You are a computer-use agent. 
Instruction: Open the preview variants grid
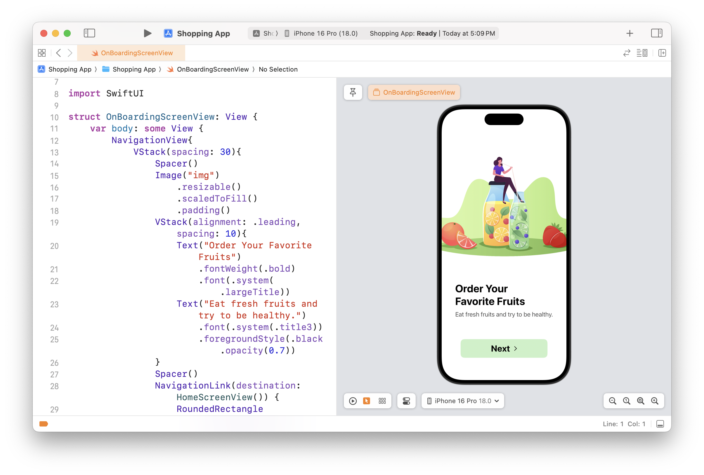382,401
